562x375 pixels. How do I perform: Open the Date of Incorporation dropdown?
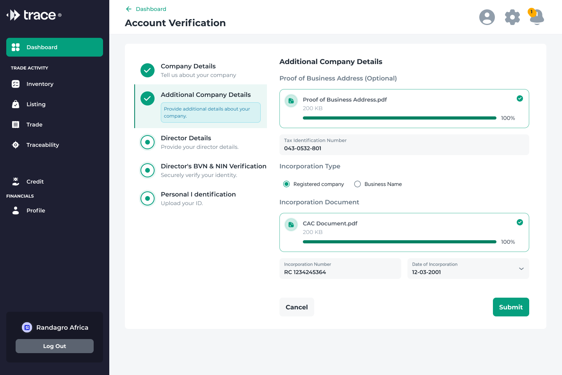468,269
